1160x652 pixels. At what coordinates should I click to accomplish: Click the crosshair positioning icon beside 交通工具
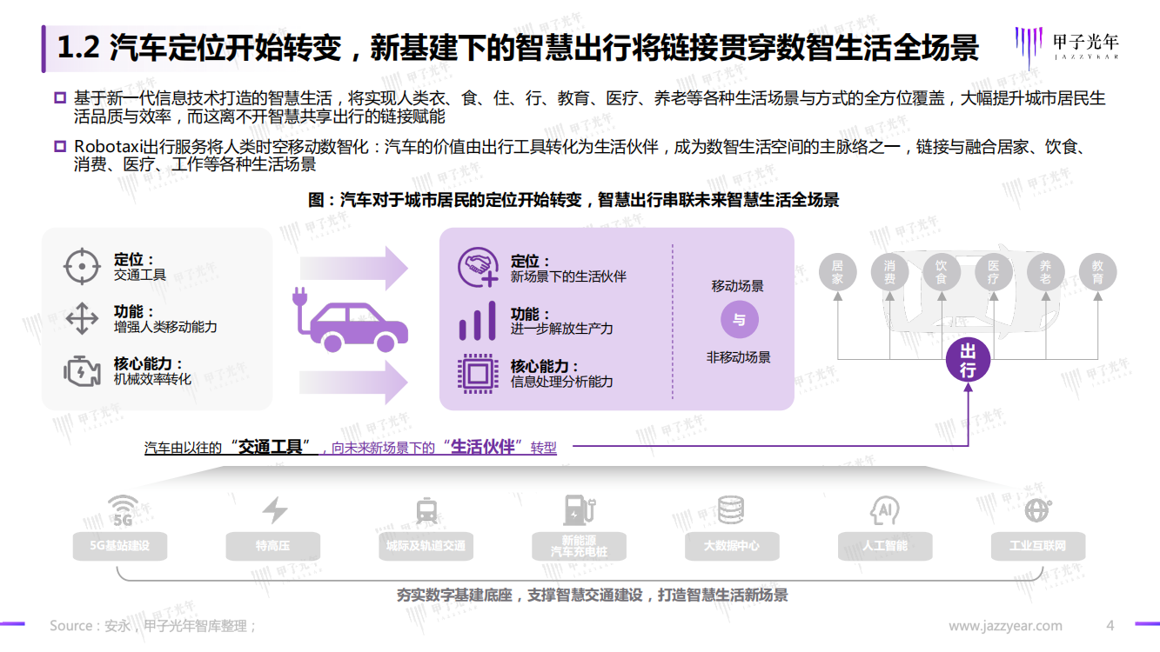pyautogui.click(x=82, y=266)
